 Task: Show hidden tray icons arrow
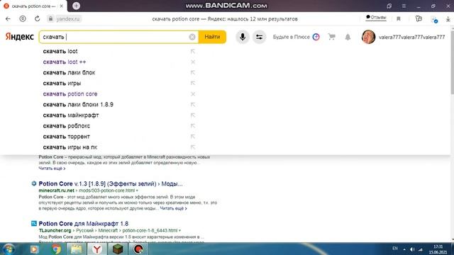(404, 249)
